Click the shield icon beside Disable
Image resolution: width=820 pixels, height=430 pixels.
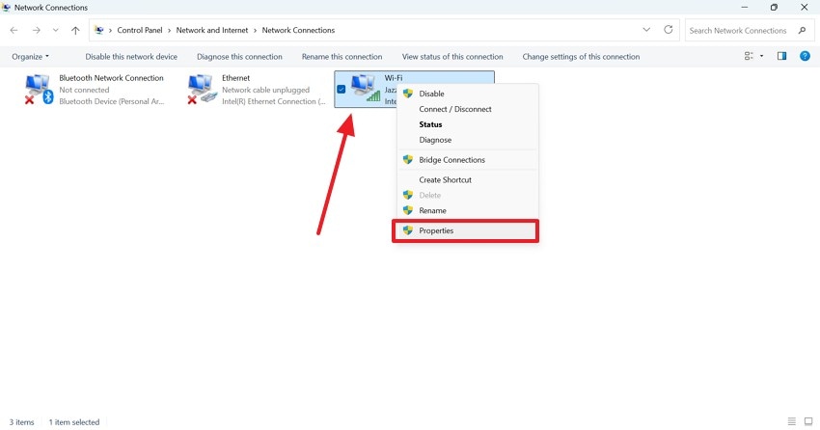point(408,94)
